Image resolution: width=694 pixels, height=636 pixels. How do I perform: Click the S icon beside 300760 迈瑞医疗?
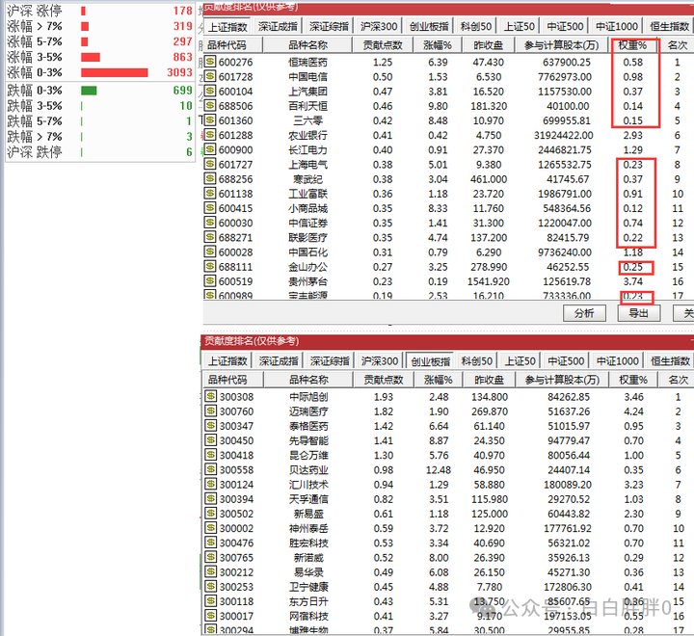(x=211, y=411)
